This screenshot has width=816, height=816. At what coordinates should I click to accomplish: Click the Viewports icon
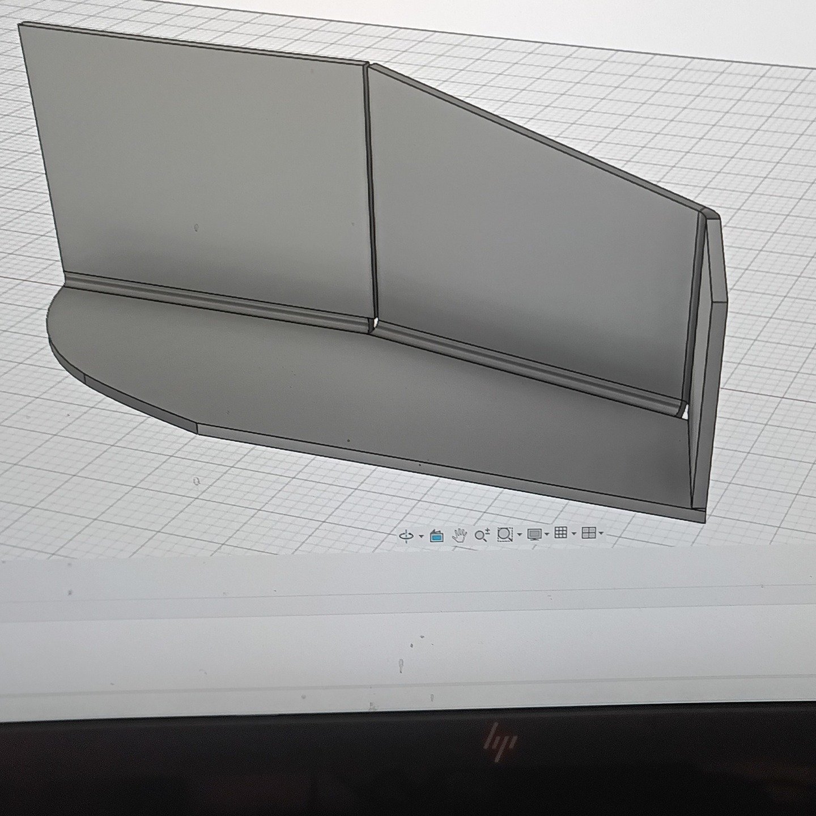click(590, 534)
